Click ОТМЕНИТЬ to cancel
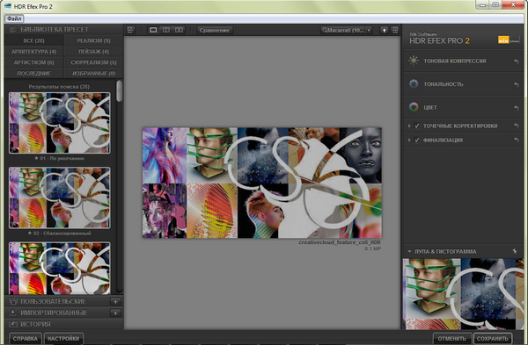Viewport: 528px width, 345px height. click(452, 339)
